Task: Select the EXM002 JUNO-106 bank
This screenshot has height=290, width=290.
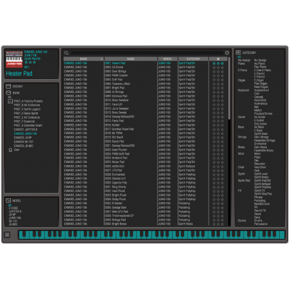Action: [x=26, y=133]
